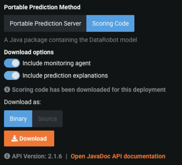Switch to Portable Prediction Server method

point(45,24)
